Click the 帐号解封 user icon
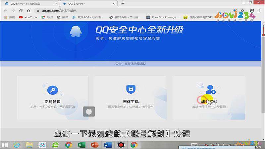 coord(210,89)
